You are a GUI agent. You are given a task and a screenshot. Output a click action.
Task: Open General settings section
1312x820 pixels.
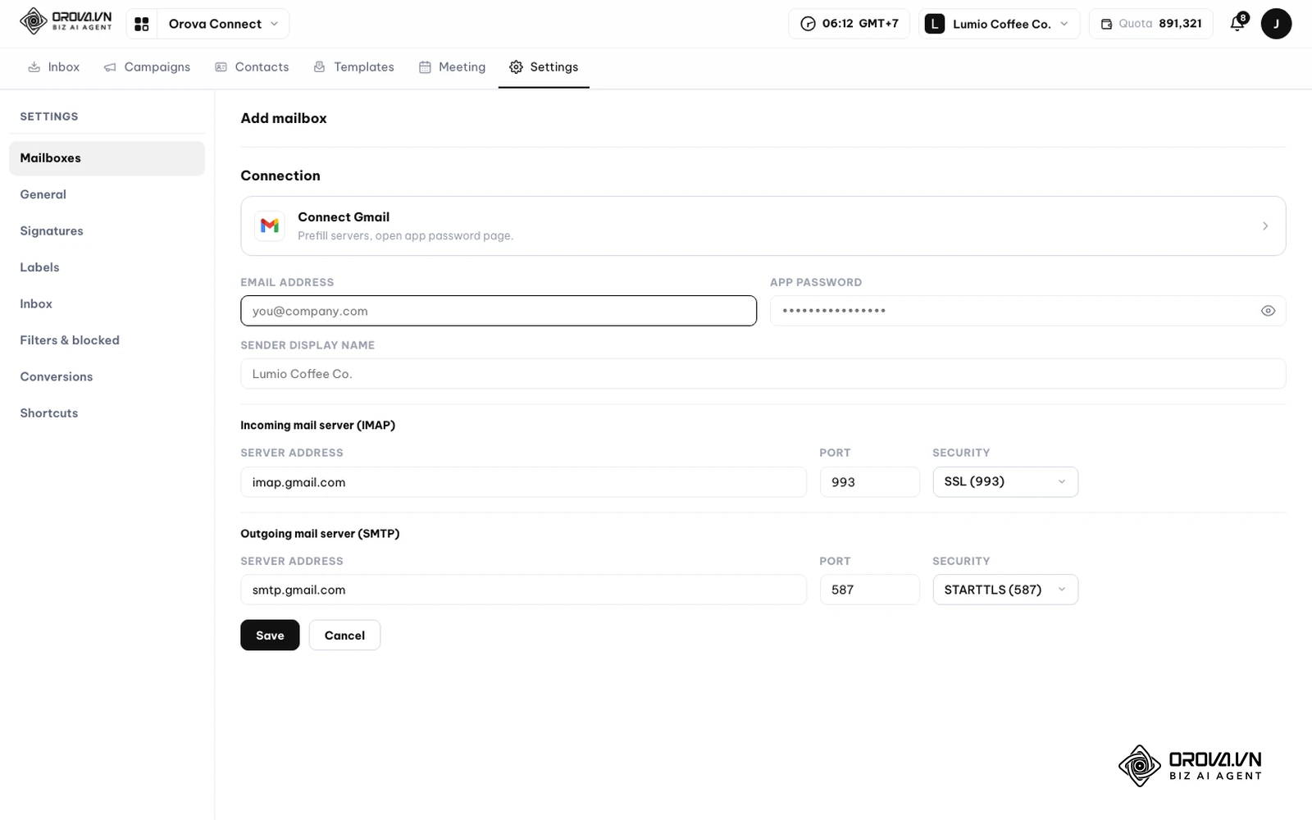point(107,194)
